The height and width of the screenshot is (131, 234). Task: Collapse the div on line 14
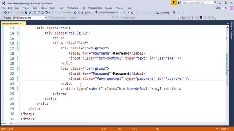[x=19, y=33]
